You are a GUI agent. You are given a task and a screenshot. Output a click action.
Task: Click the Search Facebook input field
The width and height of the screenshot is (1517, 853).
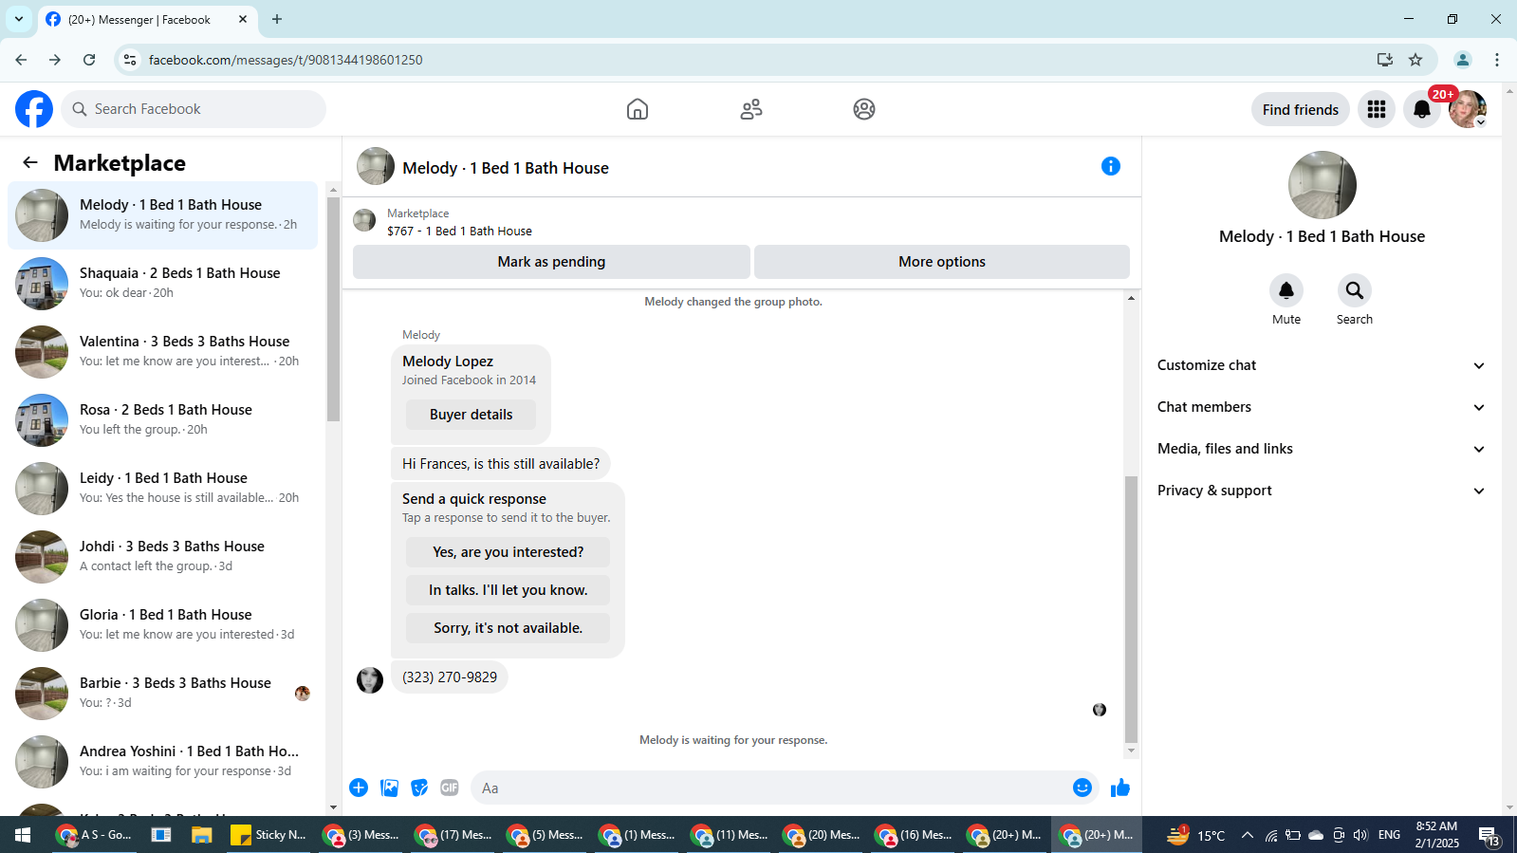194,109
